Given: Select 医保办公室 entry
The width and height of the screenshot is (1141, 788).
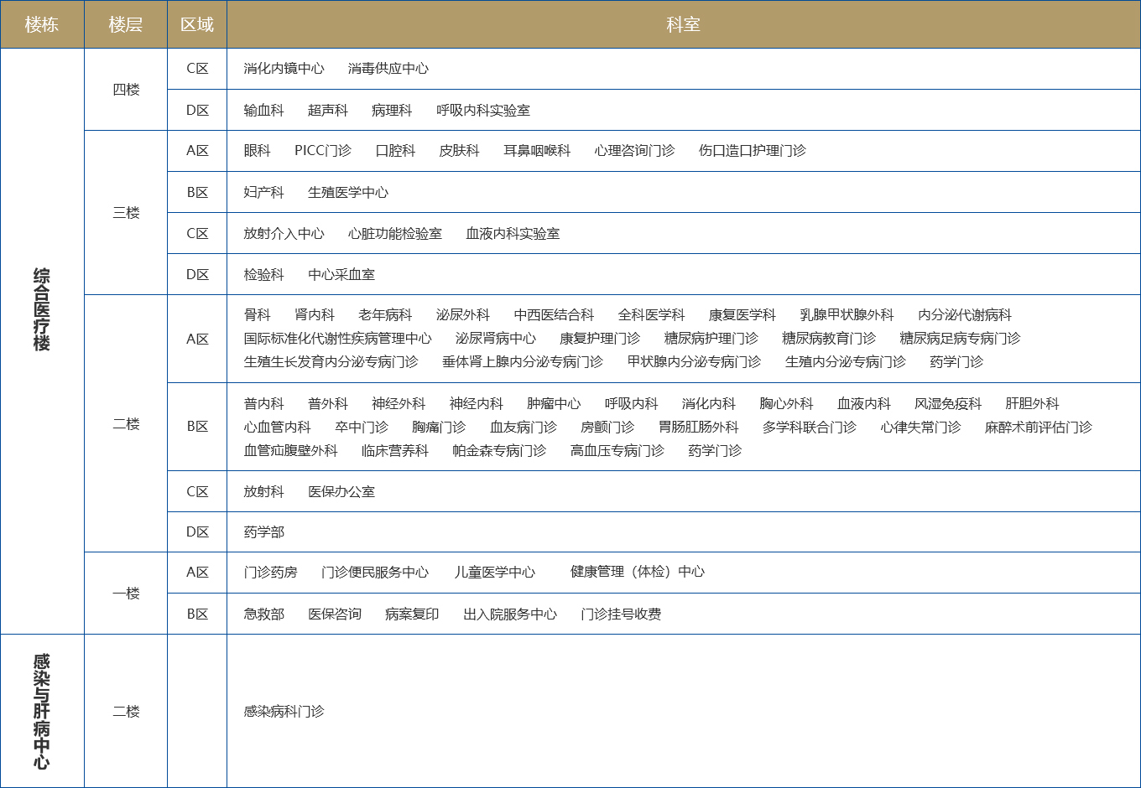Looking at the screenshot, I should pyautogui.click(x=341, y=492).
